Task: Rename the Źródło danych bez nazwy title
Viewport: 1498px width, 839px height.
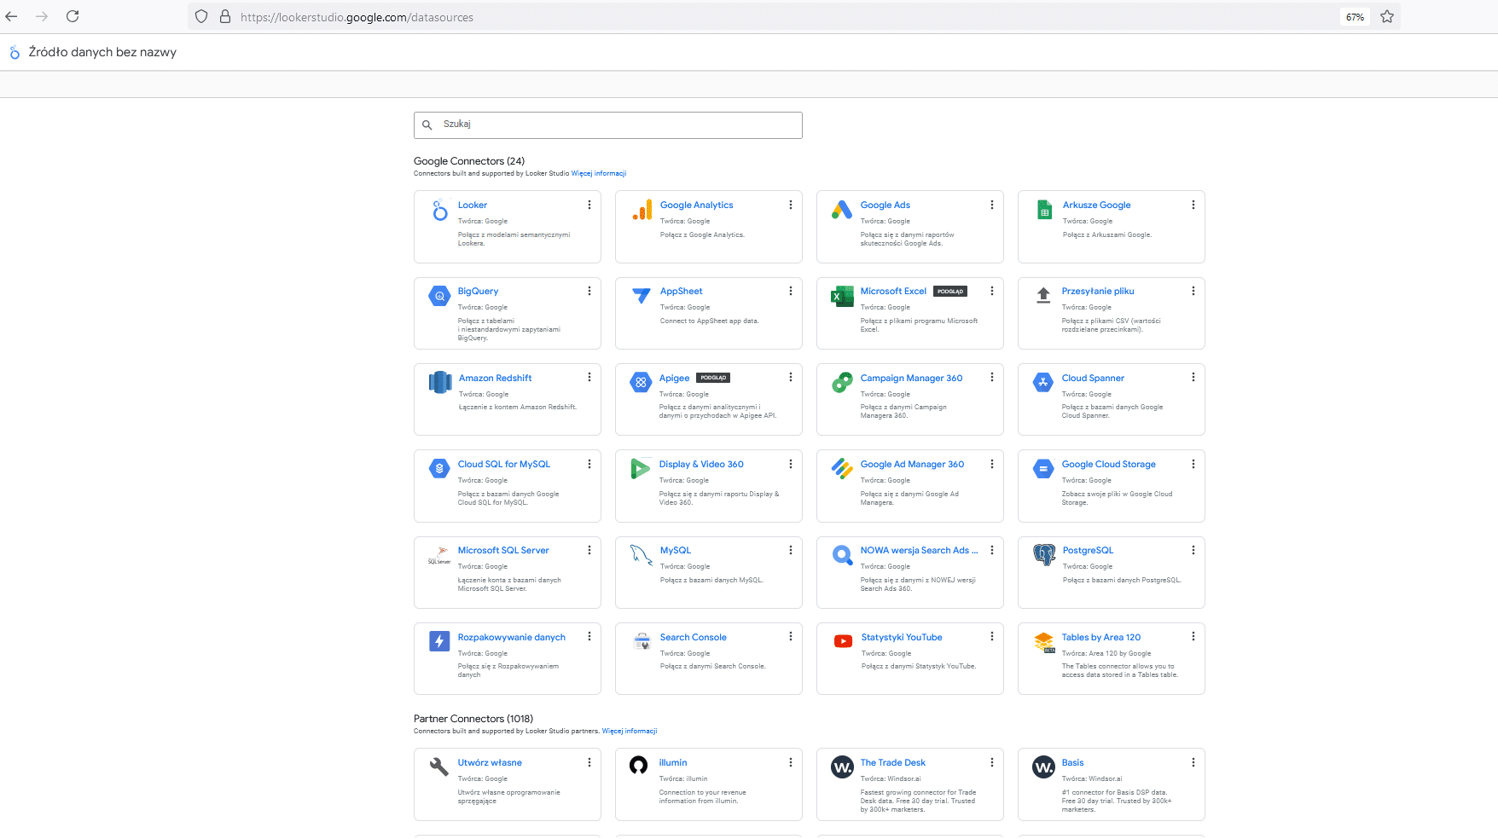Action: coord(102,52)
